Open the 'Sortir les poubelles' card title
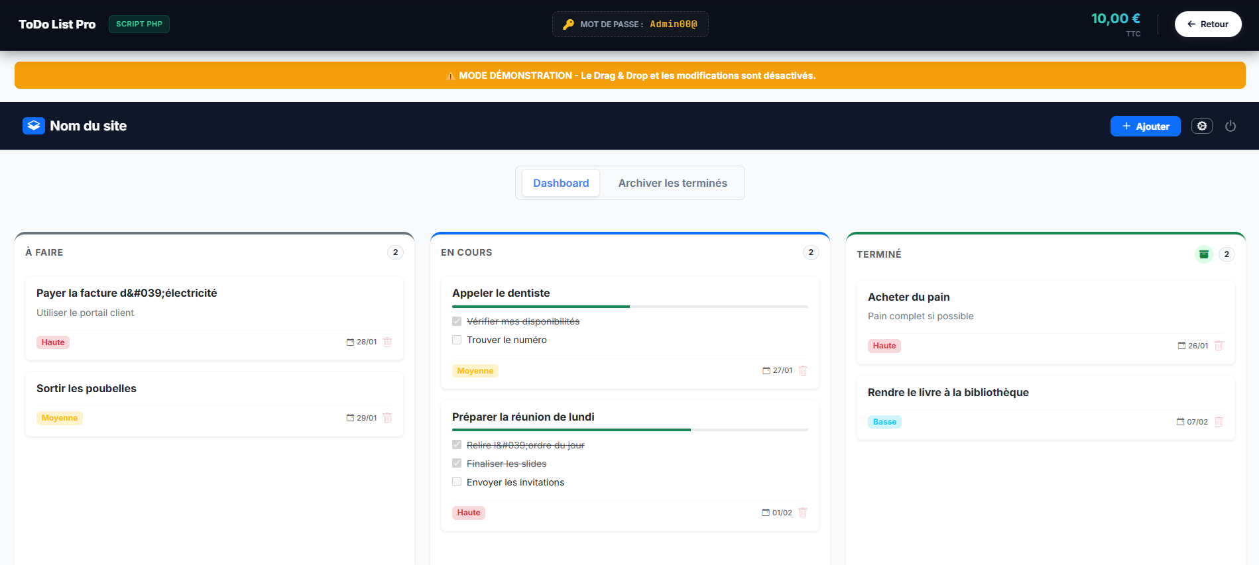The width and height of the screenshot is (1259, 565). click(86, 389)
